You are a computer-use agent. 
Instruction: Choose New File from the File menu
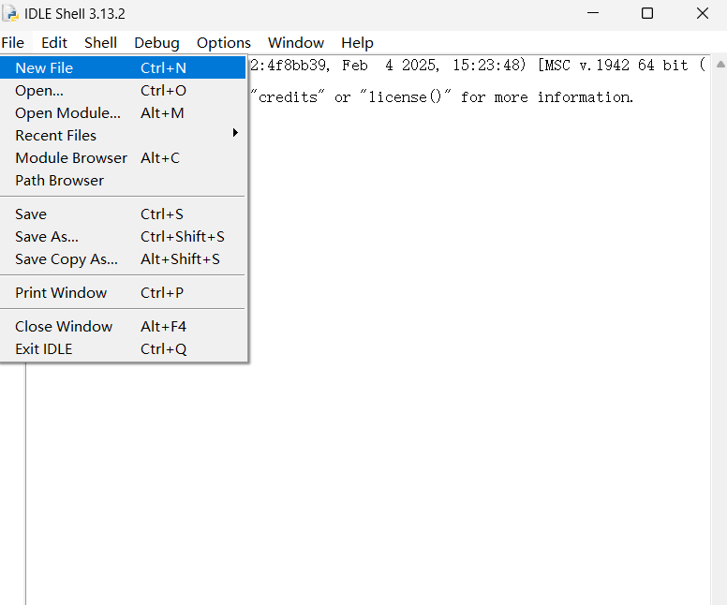123,67
